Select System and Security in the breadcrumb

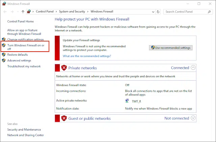72,11
